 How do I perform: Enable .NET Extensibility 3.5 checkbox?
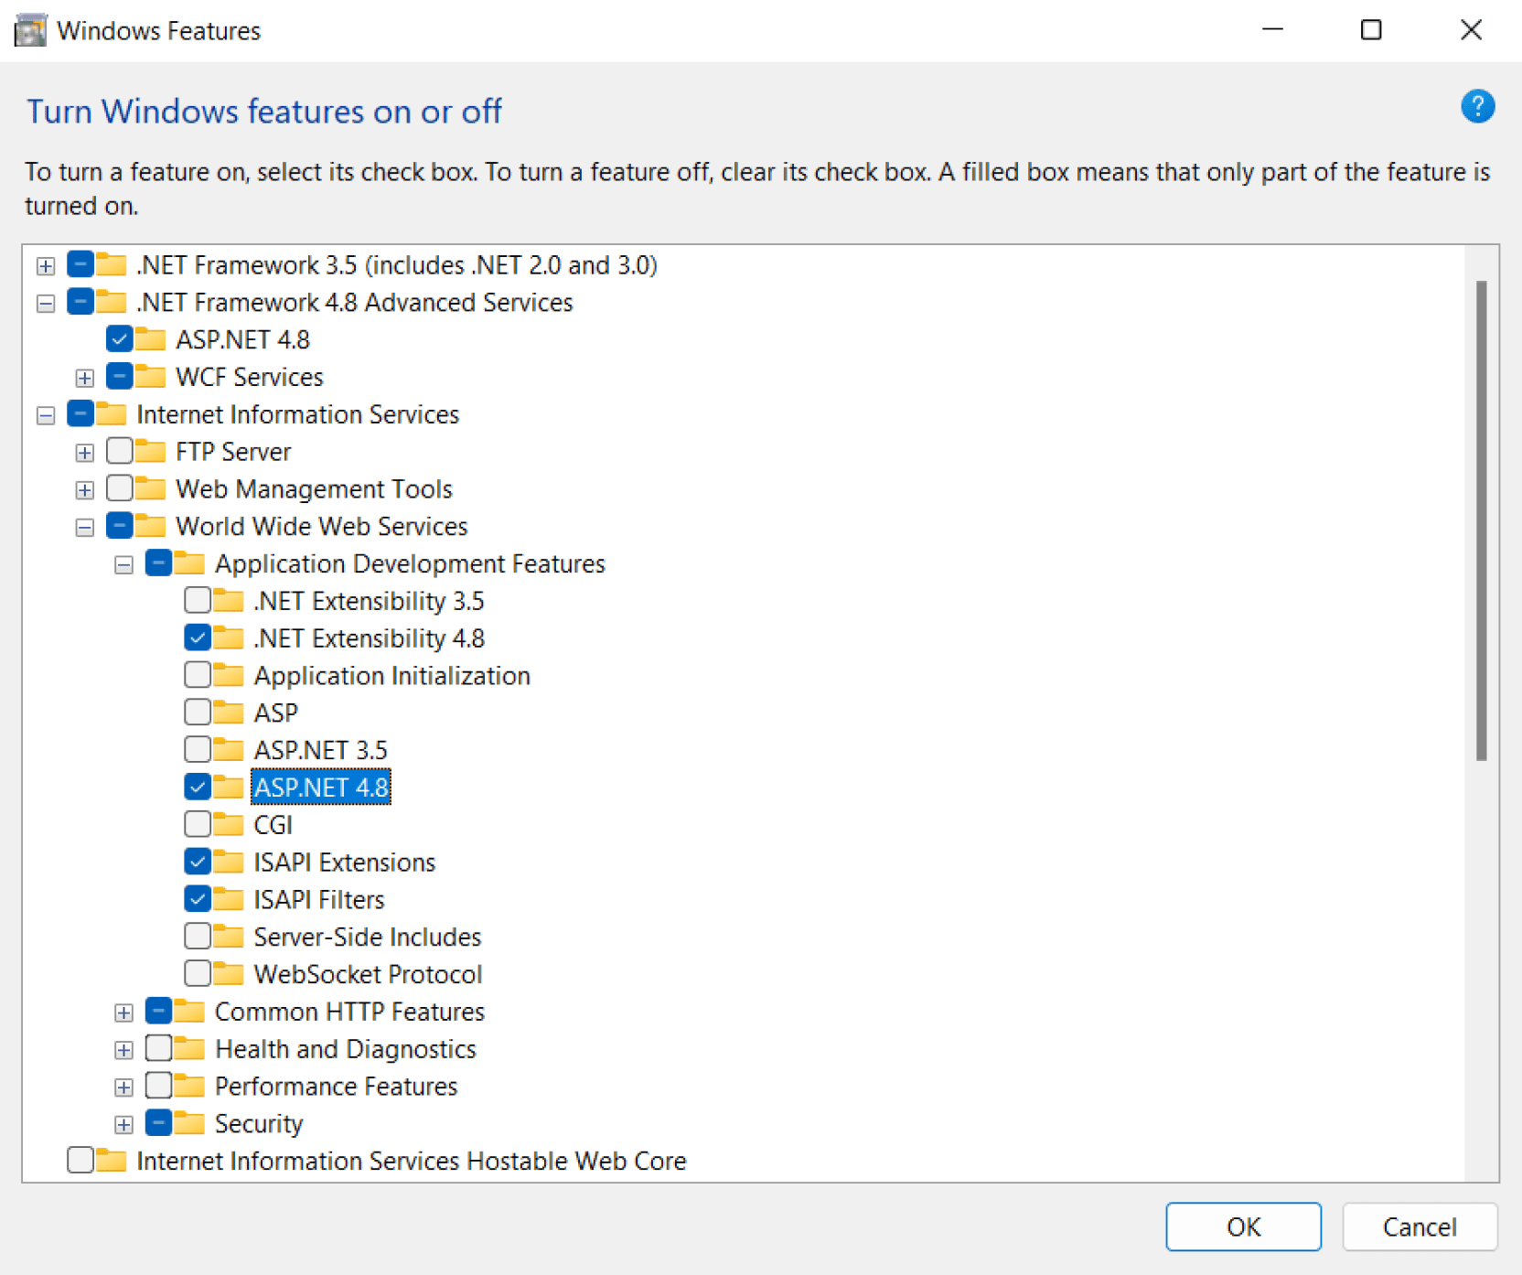pos(198,600)
